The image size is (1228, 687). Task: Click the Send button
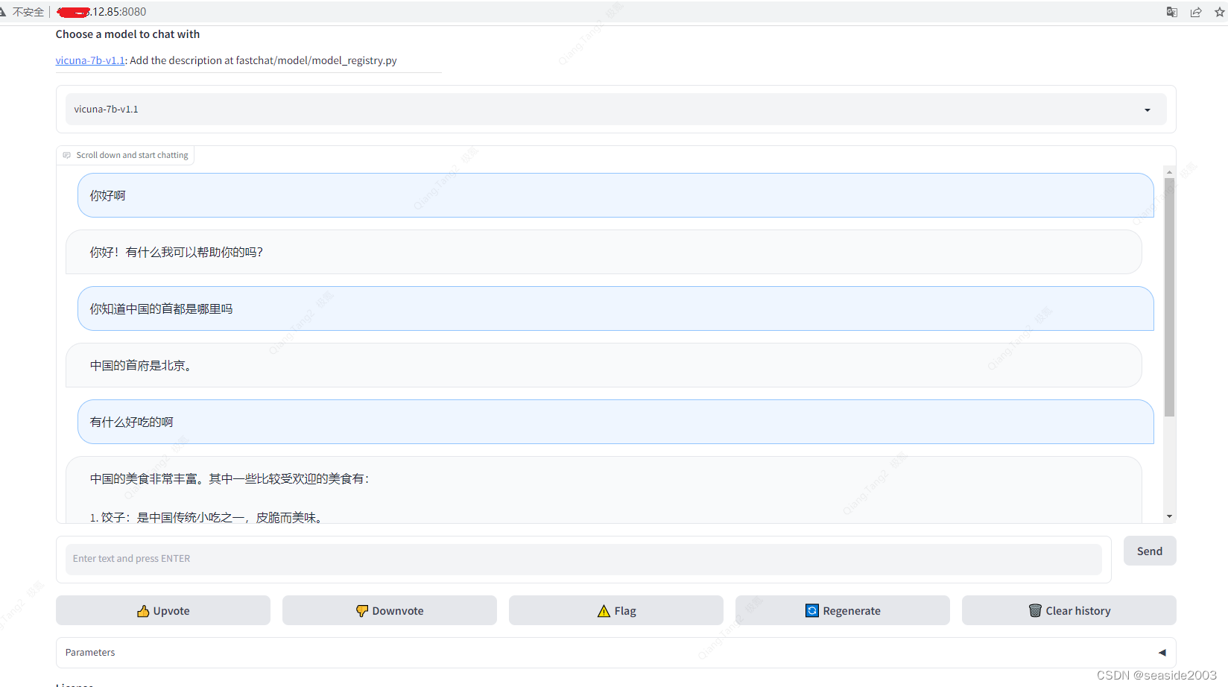(x=1150, y=551)
